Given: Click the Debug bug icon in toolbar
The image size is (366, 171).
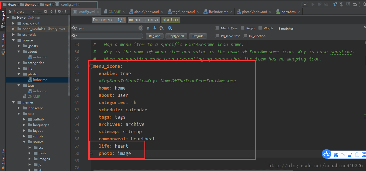Looking at the screenshot, I should click(320, 4).
